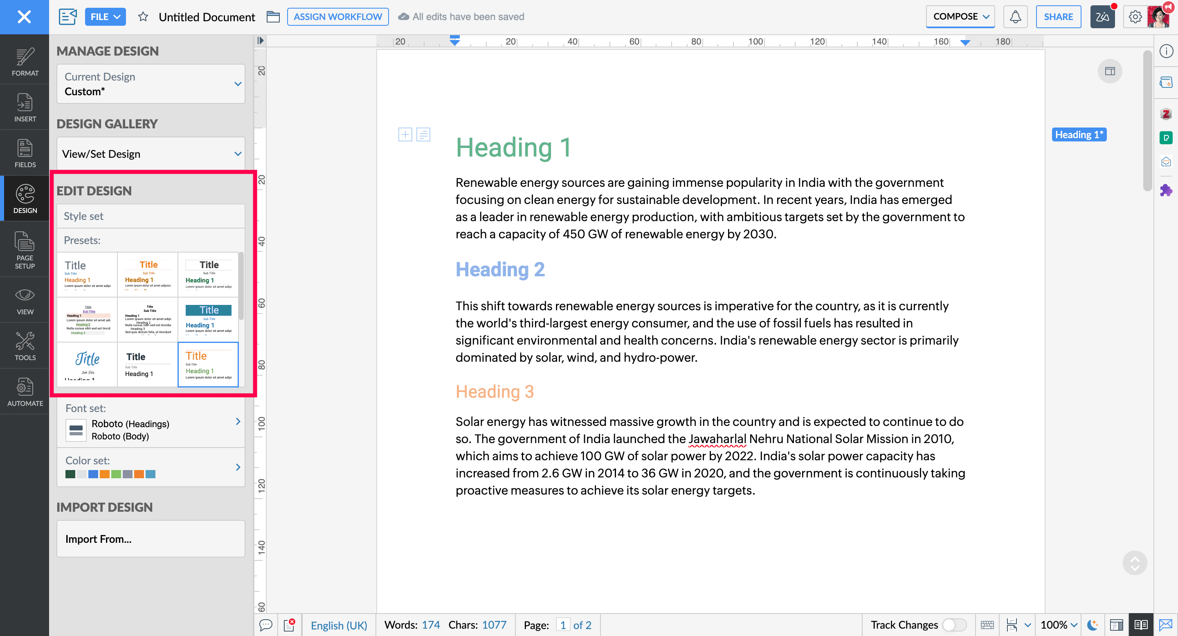1178x636 pixels.
Task: Open the mail envelope icon in right rail
Action: coord(1166,162)
